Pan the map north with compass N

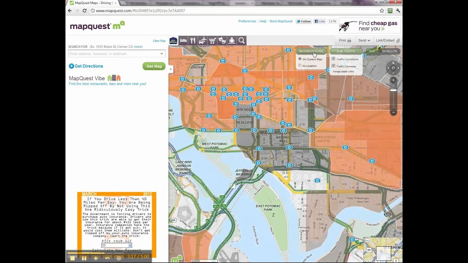click(x=393, y=63)
